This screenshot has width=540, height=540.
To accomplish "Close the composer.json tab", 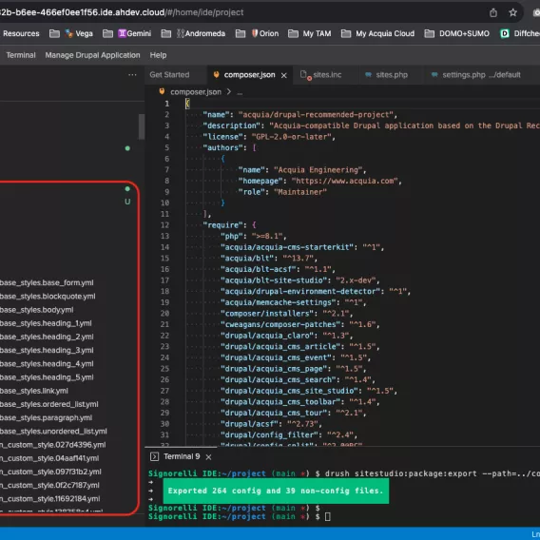I will coord(283,75).
